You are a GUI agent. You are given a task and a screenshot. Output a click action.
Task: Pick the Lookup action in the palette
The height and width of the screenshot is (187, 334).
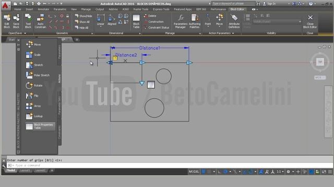[34, 116]
